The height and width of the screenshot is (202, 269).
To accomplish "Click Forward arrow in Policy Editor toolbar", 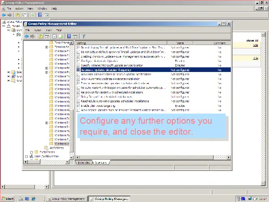I will point(32,36).
